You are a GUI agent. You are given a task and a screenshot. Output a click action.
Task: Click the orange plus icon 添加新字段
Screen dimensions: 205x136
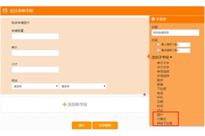(64, 104)
